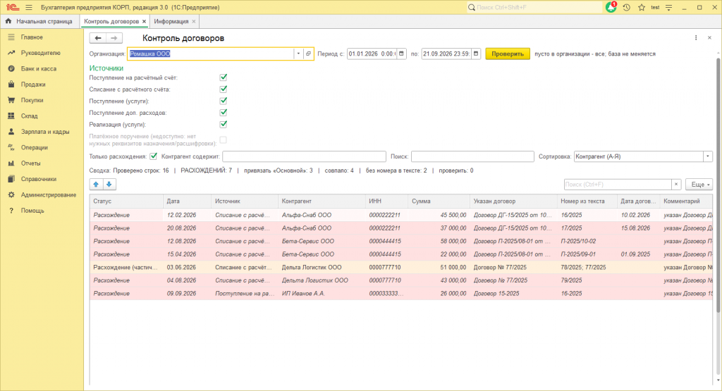Move selected row up with blue arrow

96,185
